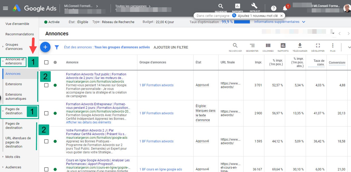This screenshot has height=172, width=351.
Task: Click the blue plus add annonce button
Action: click(x=45, y=47)
